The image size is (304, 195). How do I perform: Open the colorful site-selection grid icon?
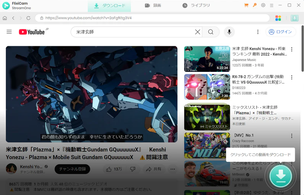pos(278,18)
